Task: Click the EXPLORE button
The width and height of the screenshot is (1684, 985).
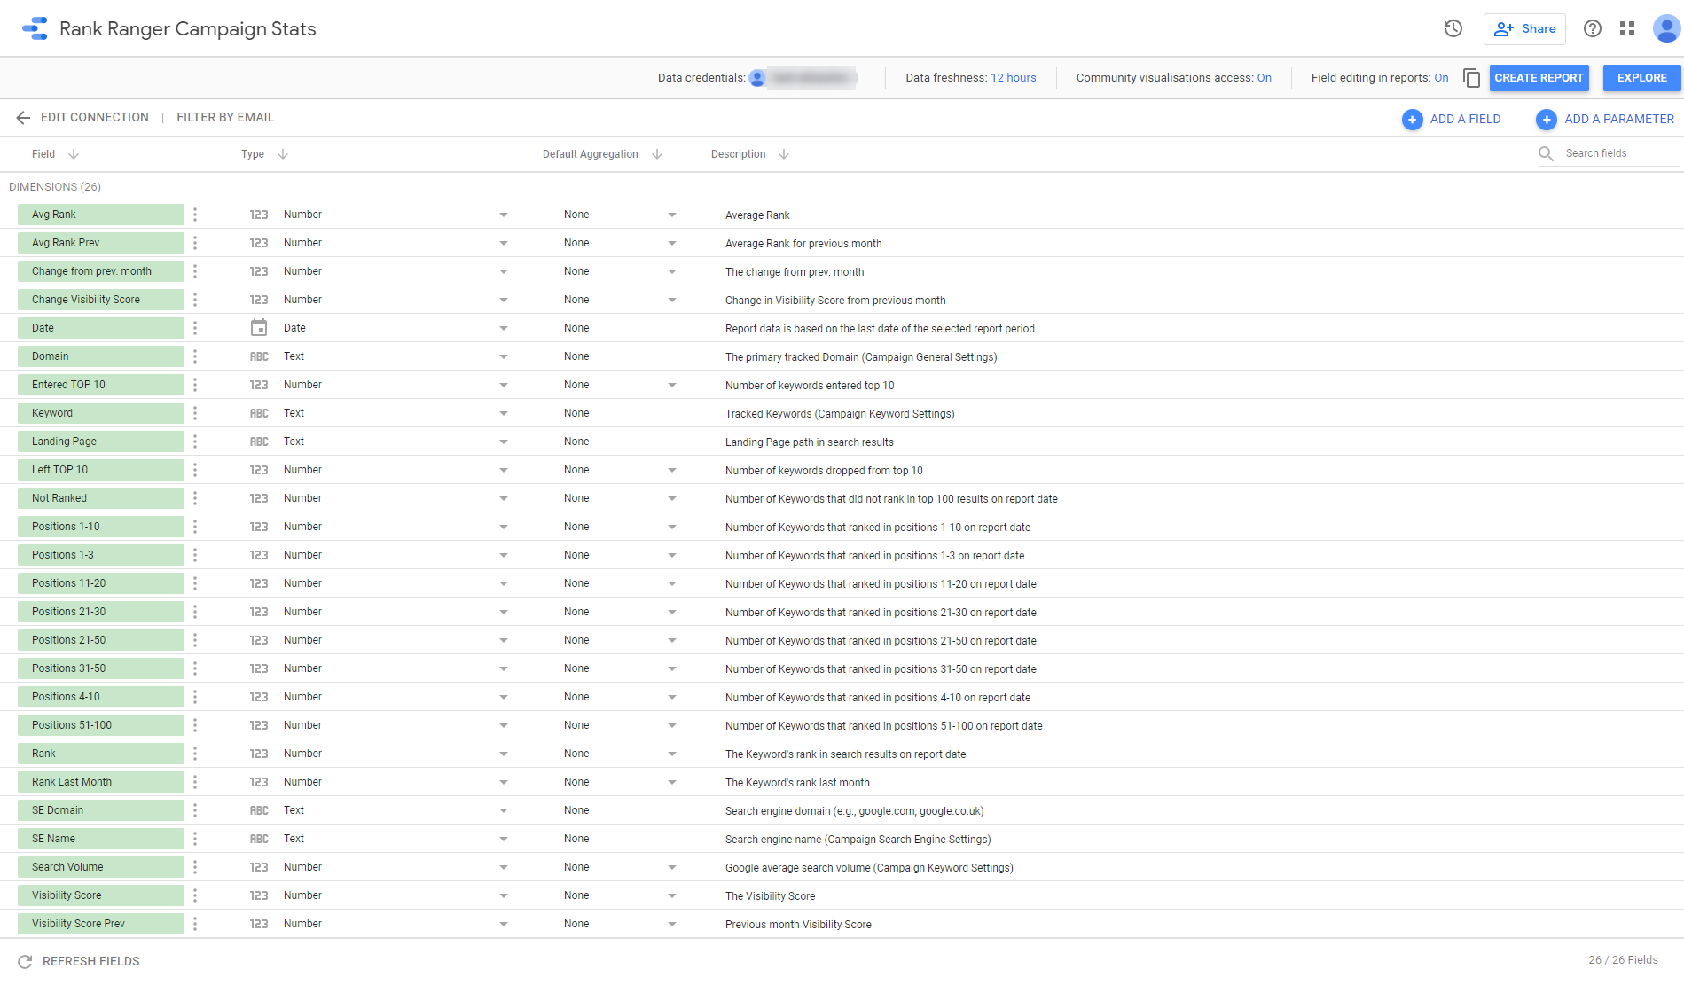Action: tap(1641, 78)
